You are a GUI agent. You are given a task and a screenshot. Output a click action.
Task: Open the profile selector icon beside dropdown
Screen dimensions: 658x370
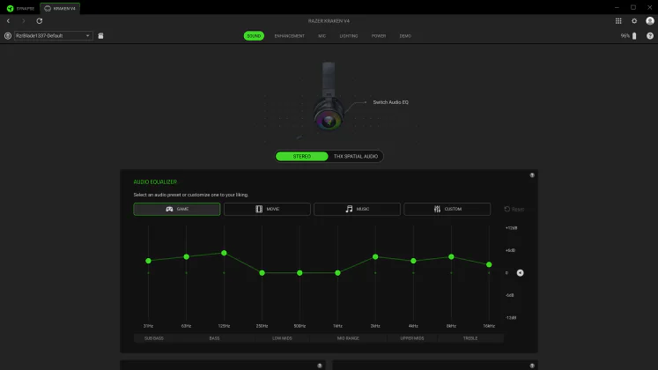tap(8, 35)
